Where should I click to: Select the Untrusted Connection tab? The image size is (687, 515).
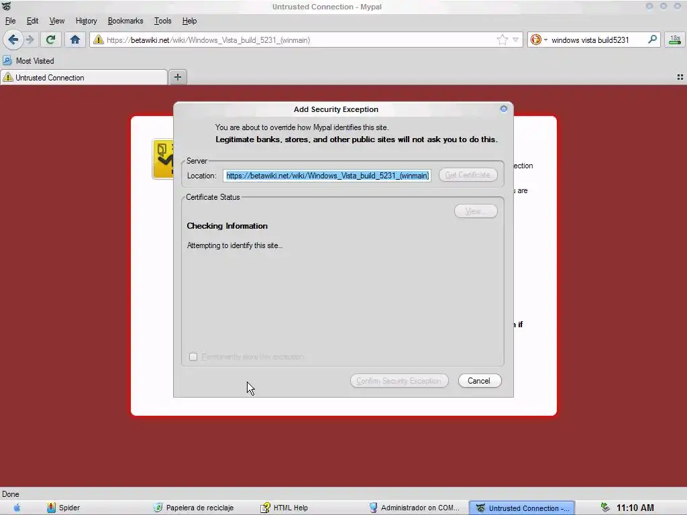[84, 78]
